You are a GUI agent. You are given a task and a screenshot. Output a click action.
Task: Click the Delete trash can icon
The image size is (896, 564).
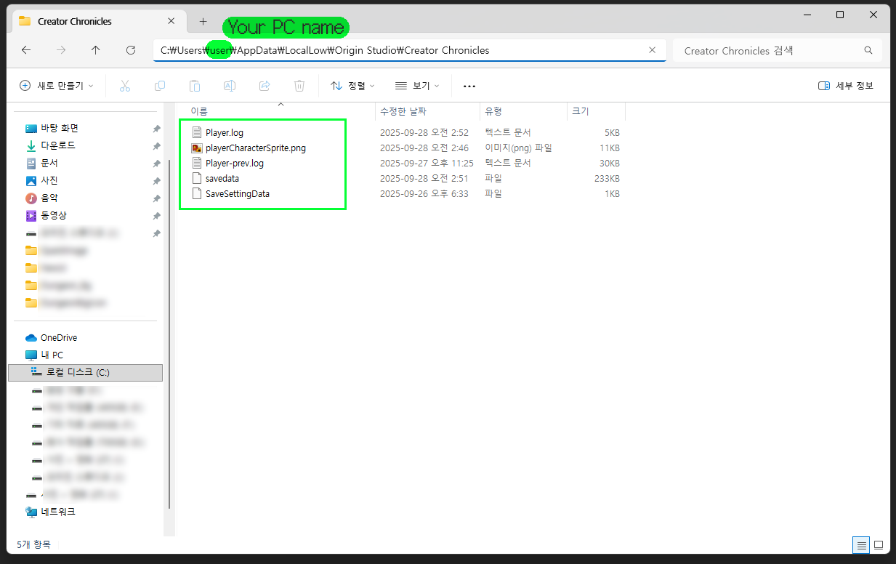tap(299, 86)
